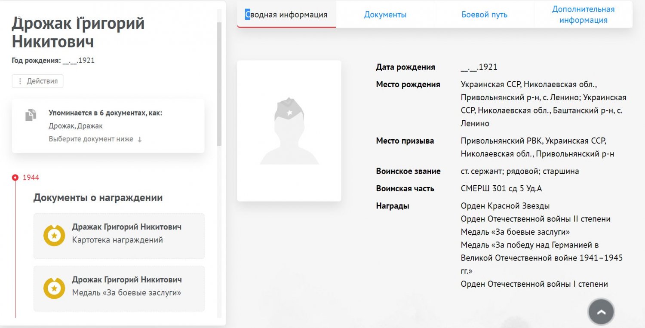645x328 pixels.
Task: Click the soldier silhouette placeholder photo
Action: pos(289,131)
